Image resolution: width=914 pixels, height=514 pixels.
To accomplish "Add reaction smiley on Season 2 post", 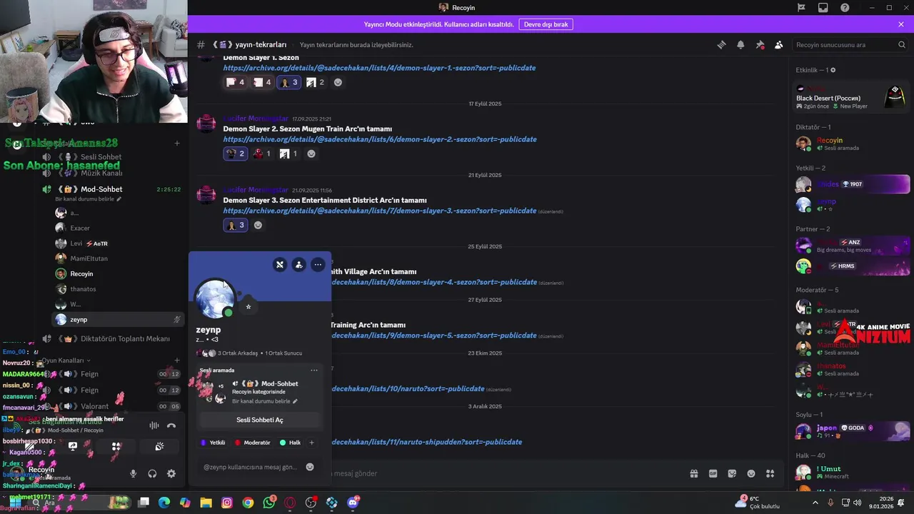I will [x=311, y=153].
